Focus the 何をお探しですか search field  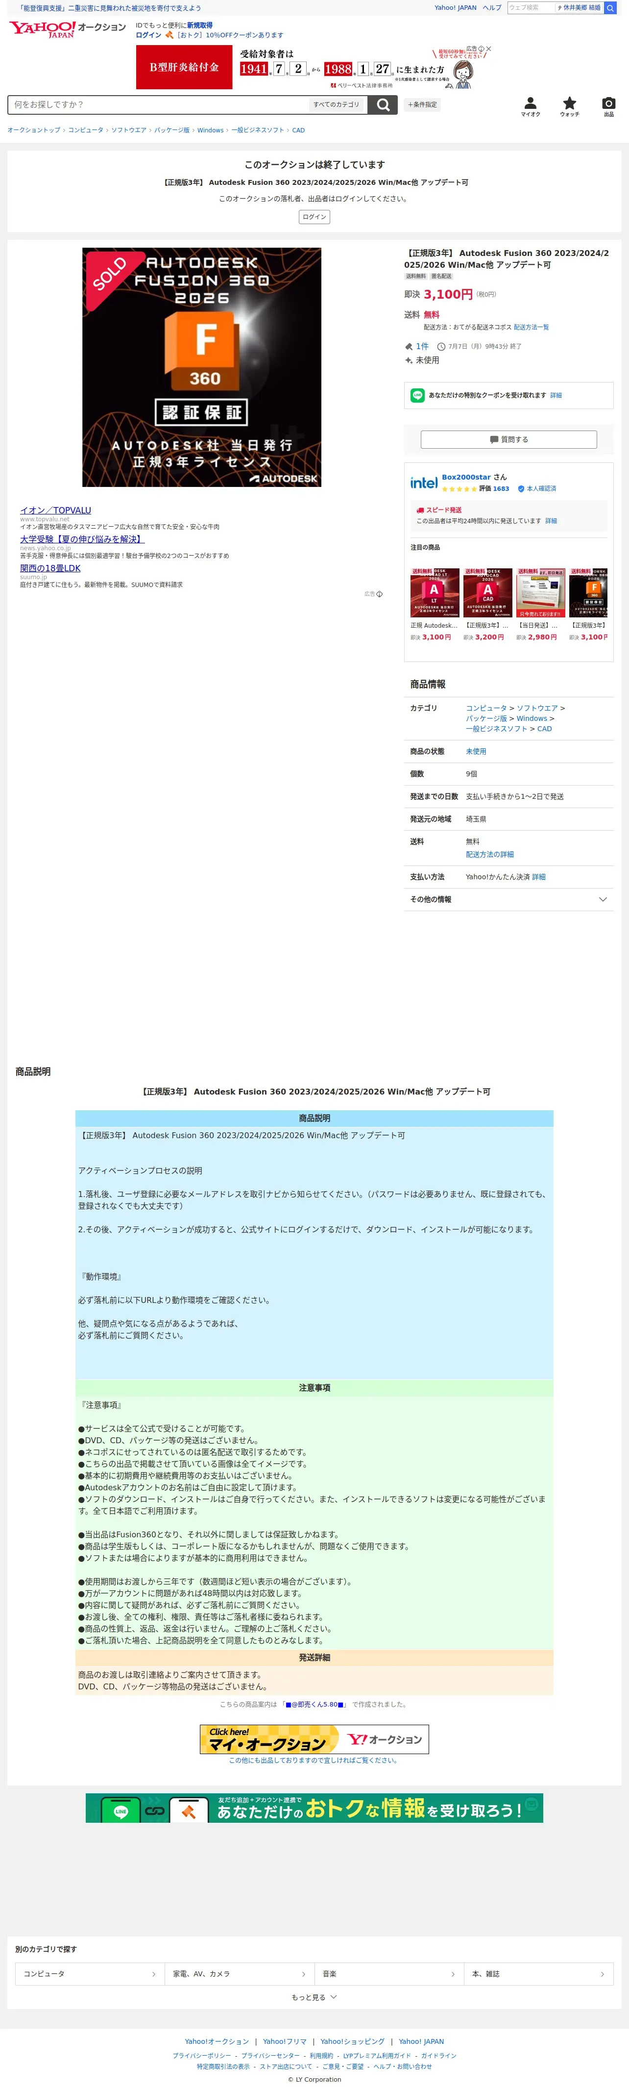tap(158, 105)
